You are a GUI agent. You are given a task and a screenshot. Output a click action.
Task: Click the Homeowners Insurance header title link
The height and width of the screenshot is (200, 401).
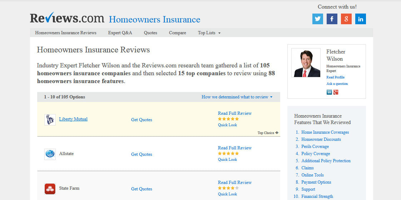pos(154,19)
